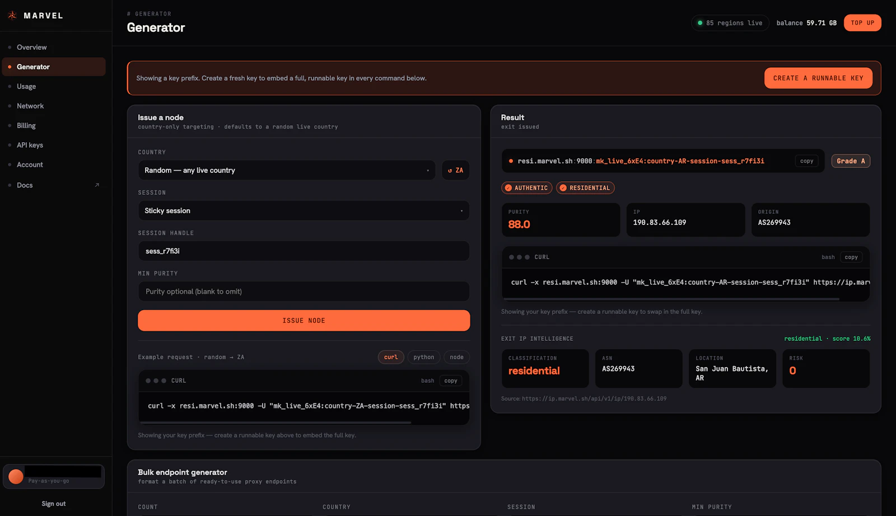Click location San Juan Bautista, AR

(x=732, y=373)
